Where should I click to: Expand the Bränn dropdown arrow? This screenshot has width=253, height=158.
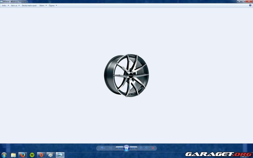pos(46,6)
